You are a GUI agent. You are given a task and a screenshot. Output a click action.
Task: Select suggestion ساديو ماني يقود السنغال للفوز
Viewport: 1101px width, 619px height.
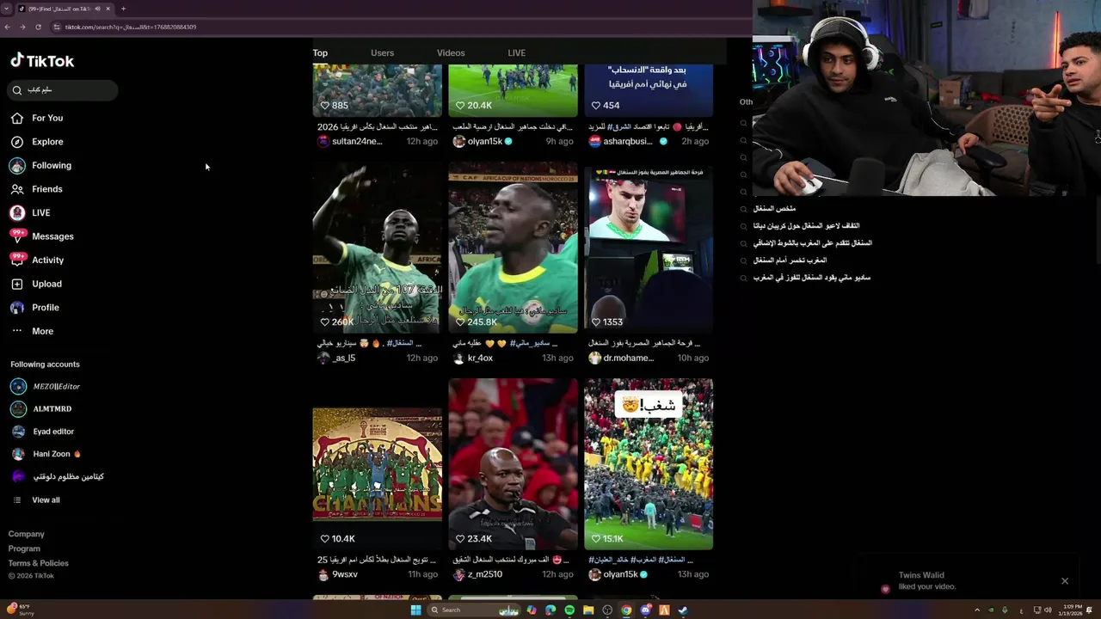pos(812,278)
